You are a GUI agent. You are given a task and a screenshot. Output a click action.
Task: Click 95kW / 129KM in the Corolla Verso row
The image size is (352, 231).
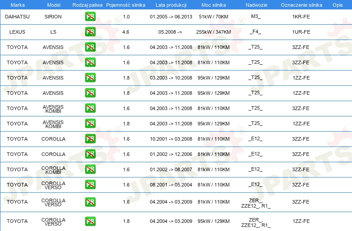(213, 221)
